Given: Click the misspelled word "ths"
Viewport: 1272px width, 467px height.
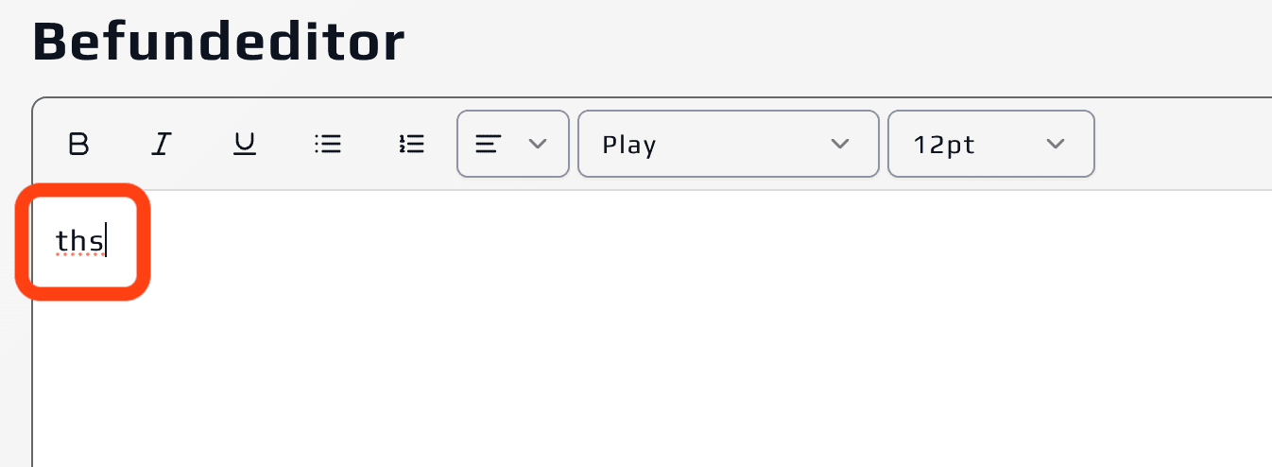Looking at the screenshot, I should point(79,242).
